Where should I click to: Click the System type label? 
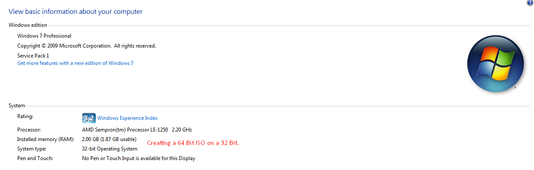pos(32,149)
